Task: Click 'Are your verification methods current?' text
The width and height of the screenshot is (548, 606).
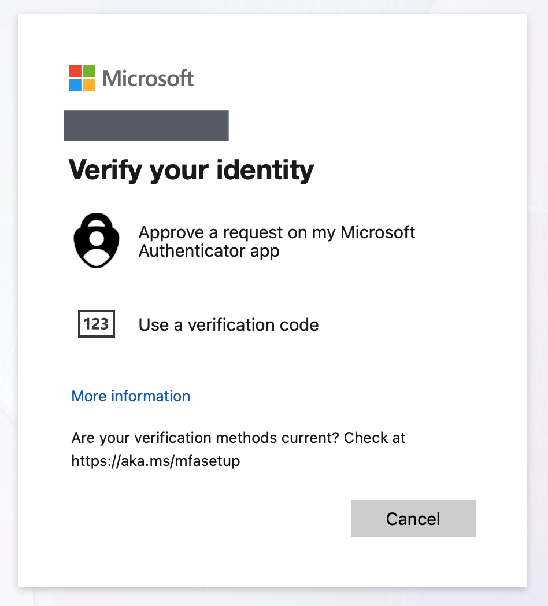Action: (x=205, y=438)
